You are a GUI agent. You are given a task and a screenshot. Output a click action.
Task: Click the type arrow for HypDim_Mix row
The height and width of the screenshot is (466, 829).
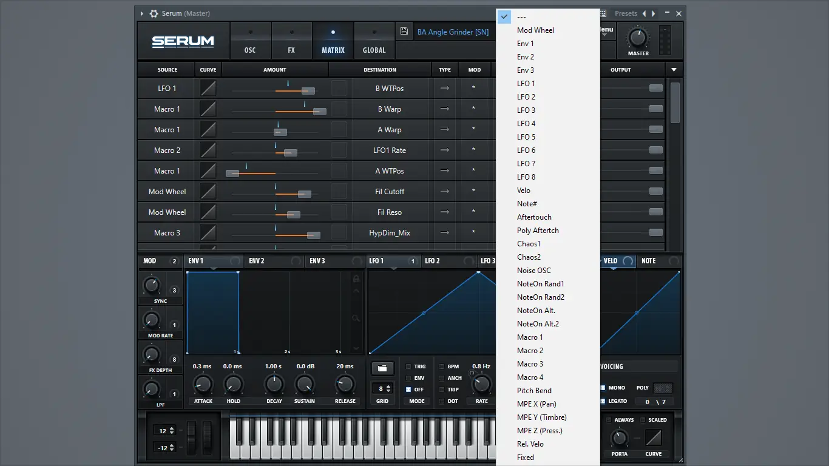click(x=445, y=232)
